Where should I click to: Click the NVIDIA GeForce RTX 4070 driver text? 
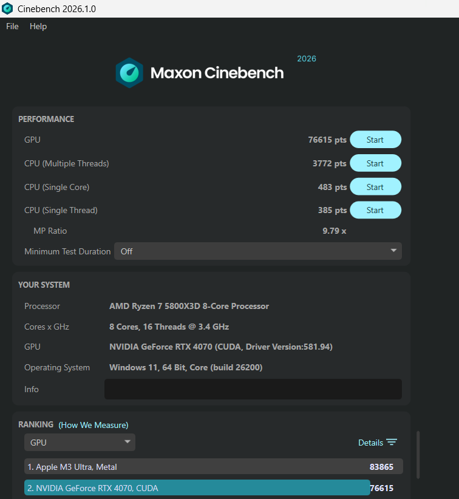pos(221,347)
